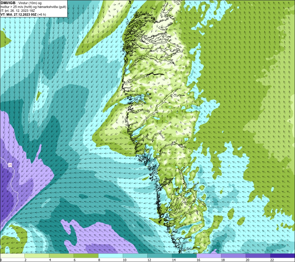
Task: Click the violet 20–22 m/s legend swatch
Action: 258,256
